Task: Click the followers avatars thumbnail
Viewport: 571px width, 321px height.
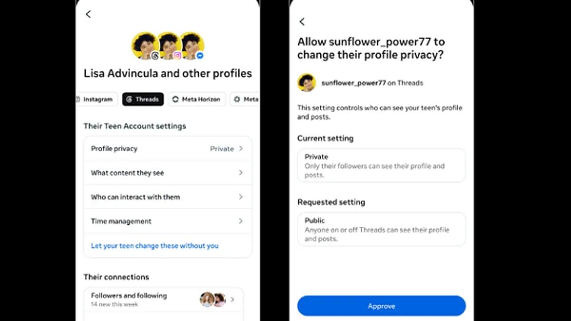Action: coord(212,300)
